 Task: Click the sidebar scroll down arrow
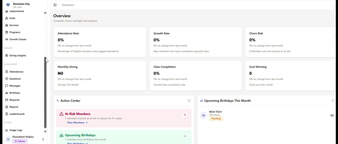[x=45, y=132]
